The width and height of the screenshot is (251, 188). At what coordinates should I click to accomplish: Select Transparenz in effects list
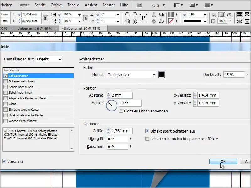(x=38, y=70)
